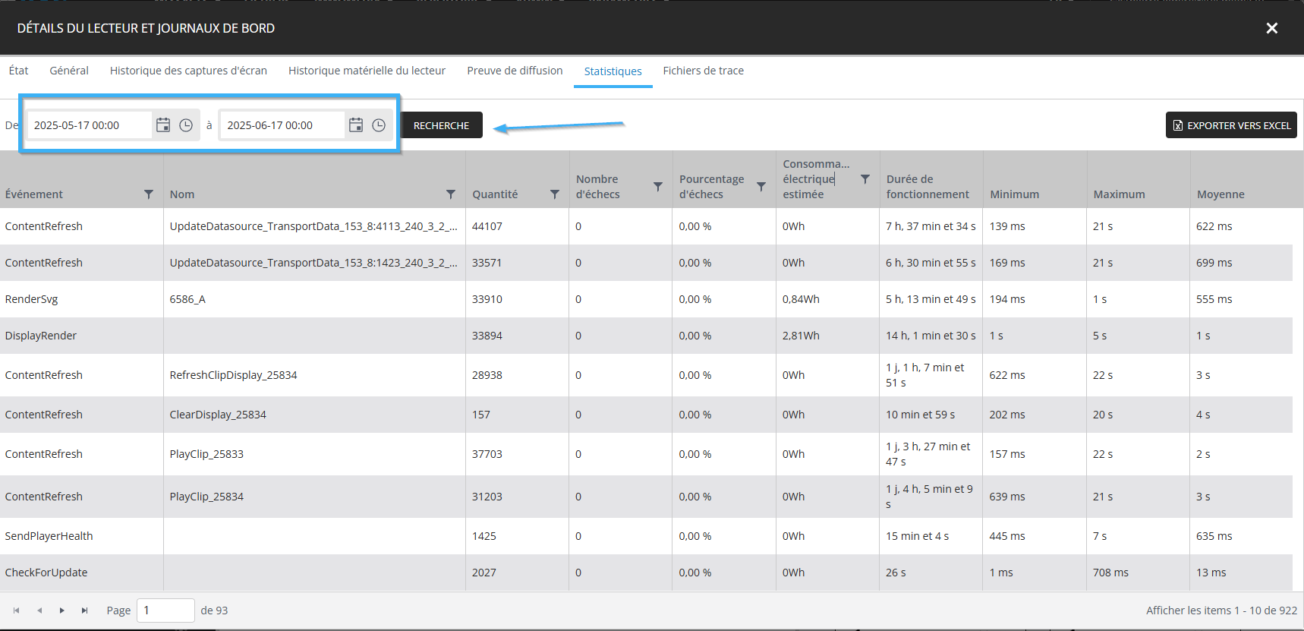Open Historique matérielle du lecteur tab
The image size is (1304, 631).
coord(367,71)
